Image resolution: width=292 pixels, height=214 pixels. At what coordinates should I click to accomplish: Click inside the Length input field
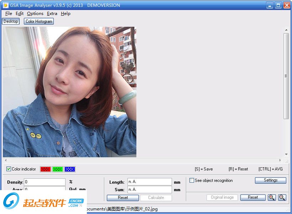click(149, 182)
